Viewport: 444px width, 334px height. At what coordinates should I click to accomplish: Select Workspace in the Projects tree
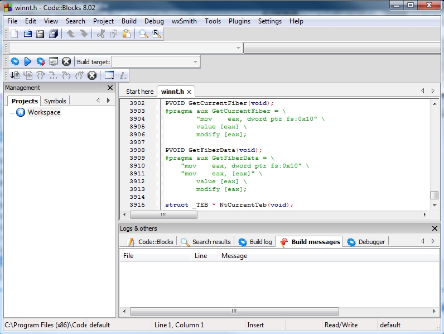44,112
